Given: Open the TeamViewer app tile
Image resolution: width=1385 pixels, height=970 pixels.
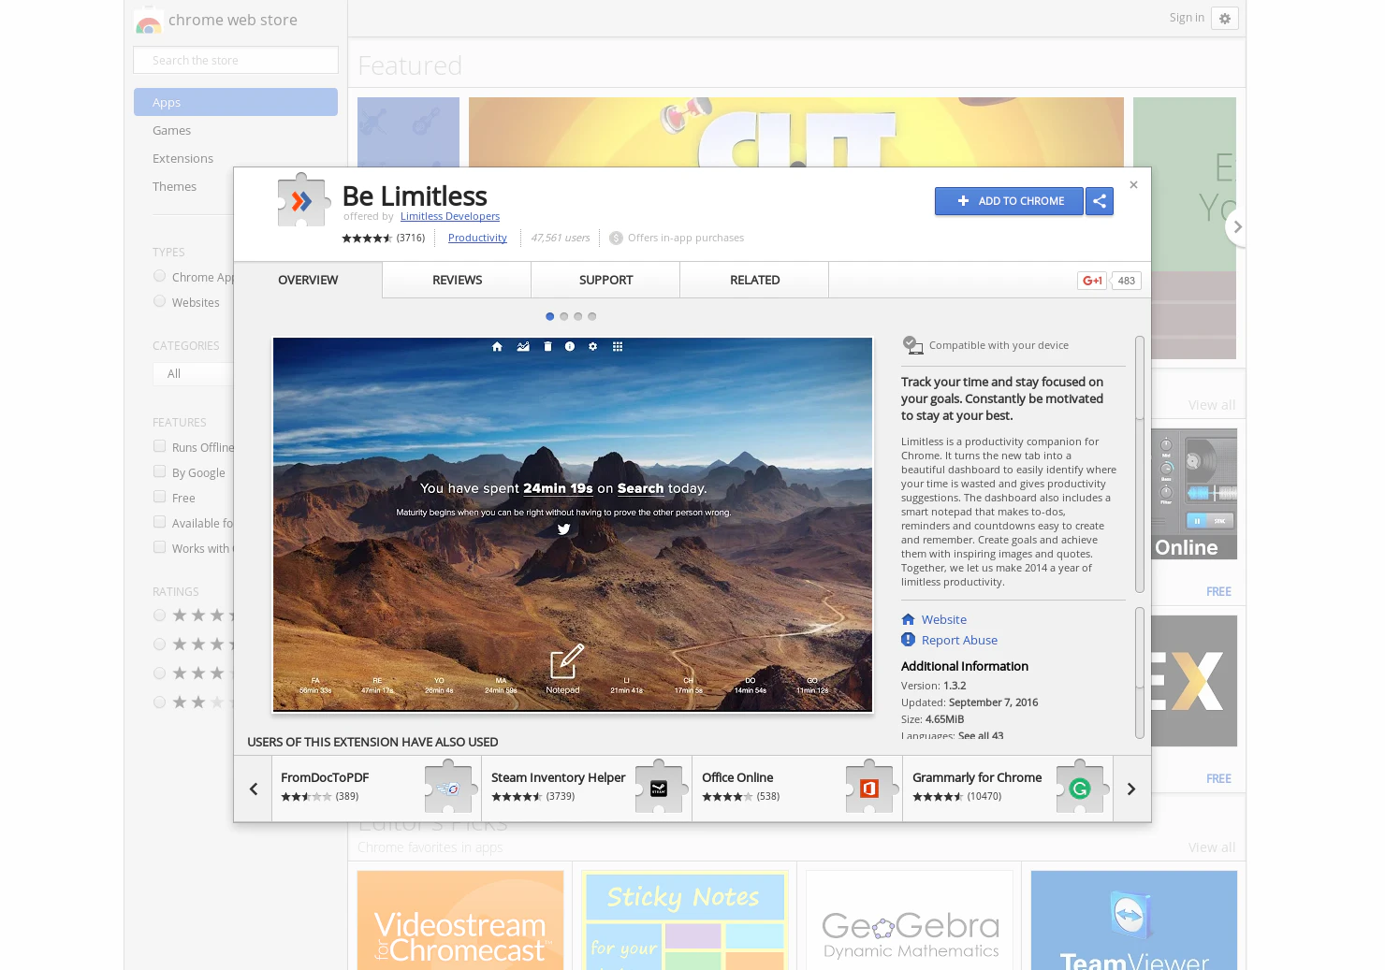Looking at the screenshot, I should click(1134, 920).
